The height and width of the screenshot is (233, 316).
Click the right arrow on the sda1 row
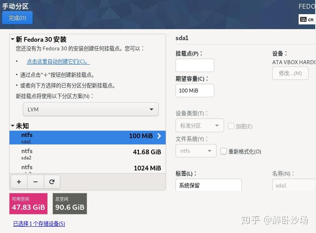pos(159,136)
